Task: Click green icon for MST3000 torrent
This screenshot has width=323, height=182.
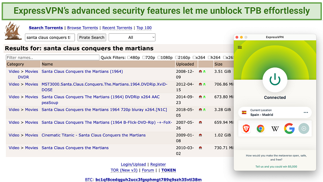Action: (204, 84)
